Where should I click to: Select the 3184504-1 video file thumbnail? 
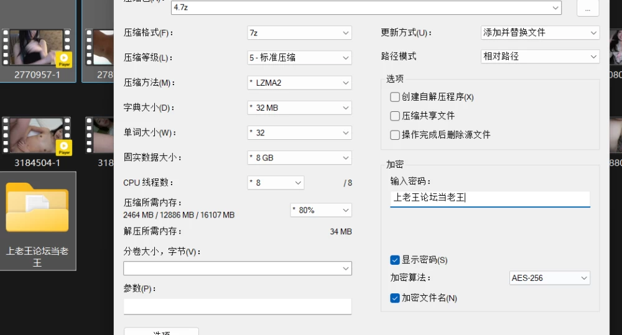37,135
